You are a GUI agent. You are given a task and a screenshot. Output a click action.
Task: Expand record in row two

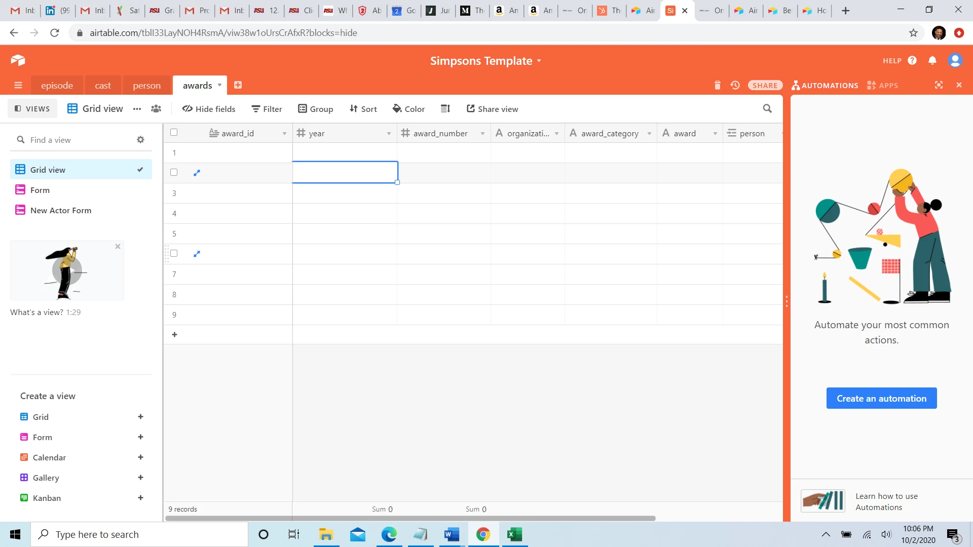pos(197,173)
